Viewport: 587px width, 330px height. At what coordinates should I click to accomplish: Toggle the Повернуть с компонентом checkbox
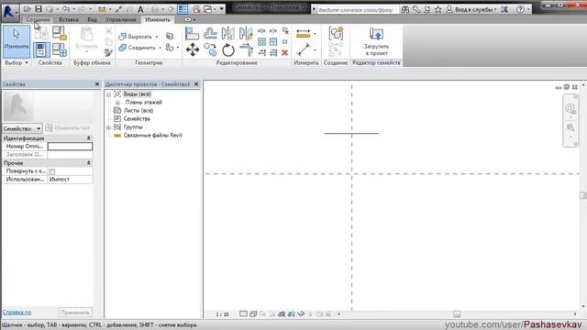52,171
